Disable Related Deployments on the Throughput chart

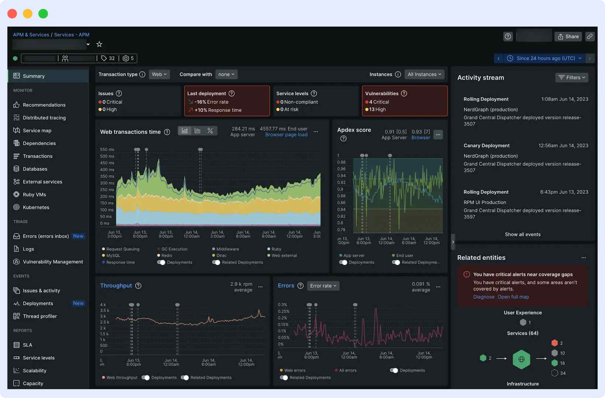pyautogui.click(x=185, y=377)
